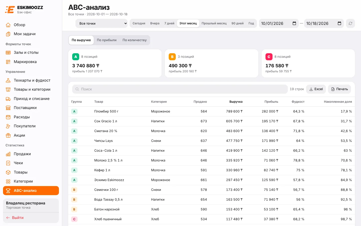Image resolution: width=361 pixels, height=226 pixels.
Task: Select the Сегодня period
Action: coord(139,23)
